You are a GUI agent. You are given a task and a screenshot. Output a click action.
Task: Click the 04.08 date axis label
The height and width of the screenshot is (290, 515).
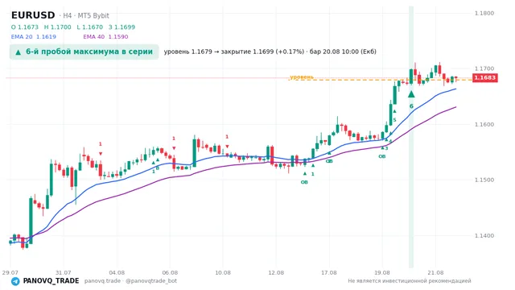[117, 272]
